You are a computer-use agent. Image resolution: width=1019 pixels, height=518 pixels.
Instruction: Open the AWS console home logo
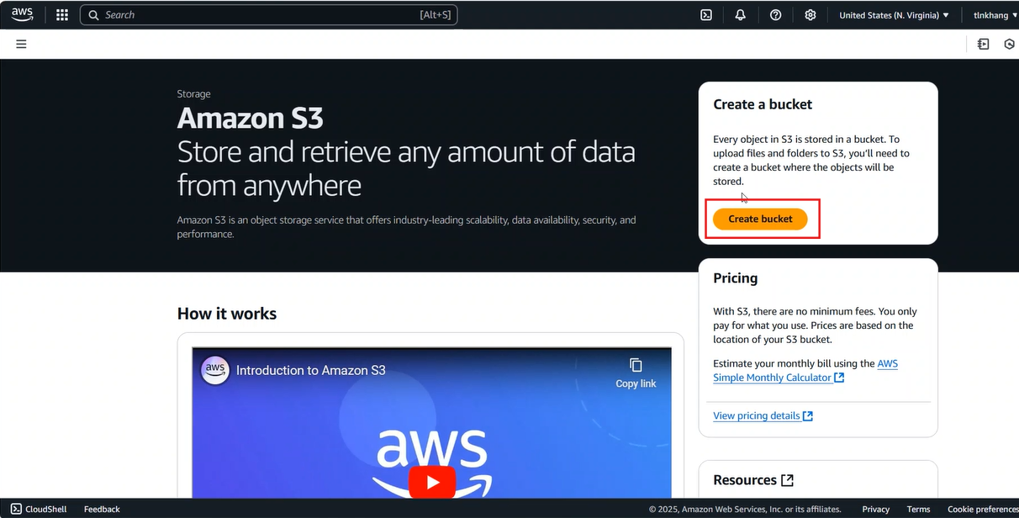[23, 14]
